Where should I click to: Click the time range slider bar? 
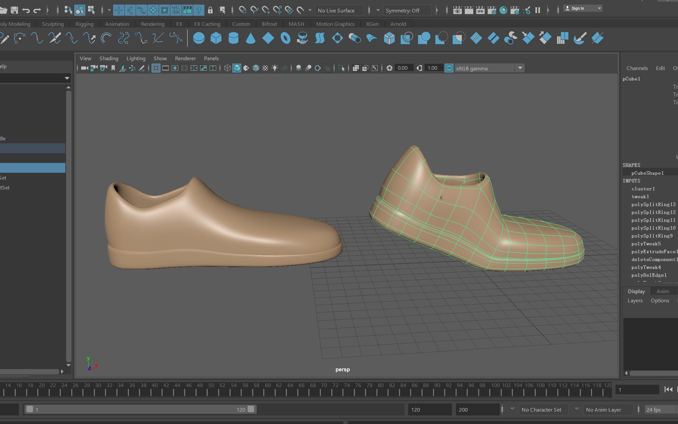click(140, 409)
